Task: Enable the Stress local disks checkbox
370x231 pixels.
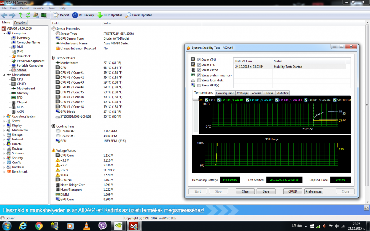Action: click(x=199, y=80)
